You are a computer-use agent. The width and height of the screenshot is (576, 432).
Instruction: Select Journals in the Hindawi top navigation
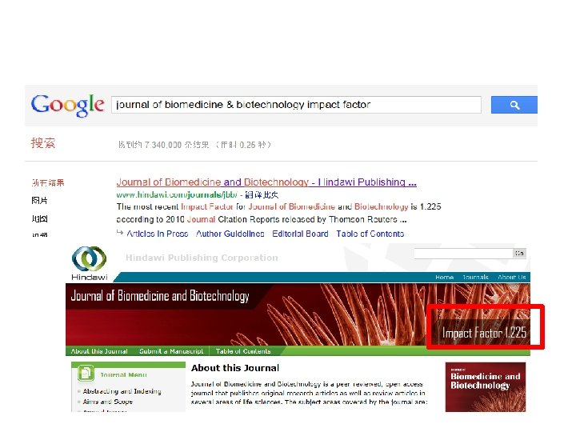475,278
